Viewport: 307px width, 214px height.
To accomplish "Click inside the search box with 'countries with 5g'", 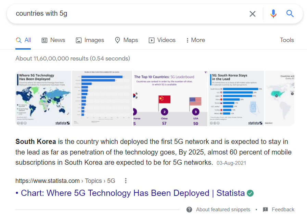I will [129, 13].
